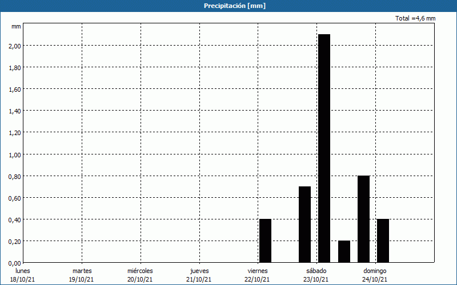Click the tallest bar above 2,00 mm
Viewport: 457px width, 285px height.
[324, 148]
